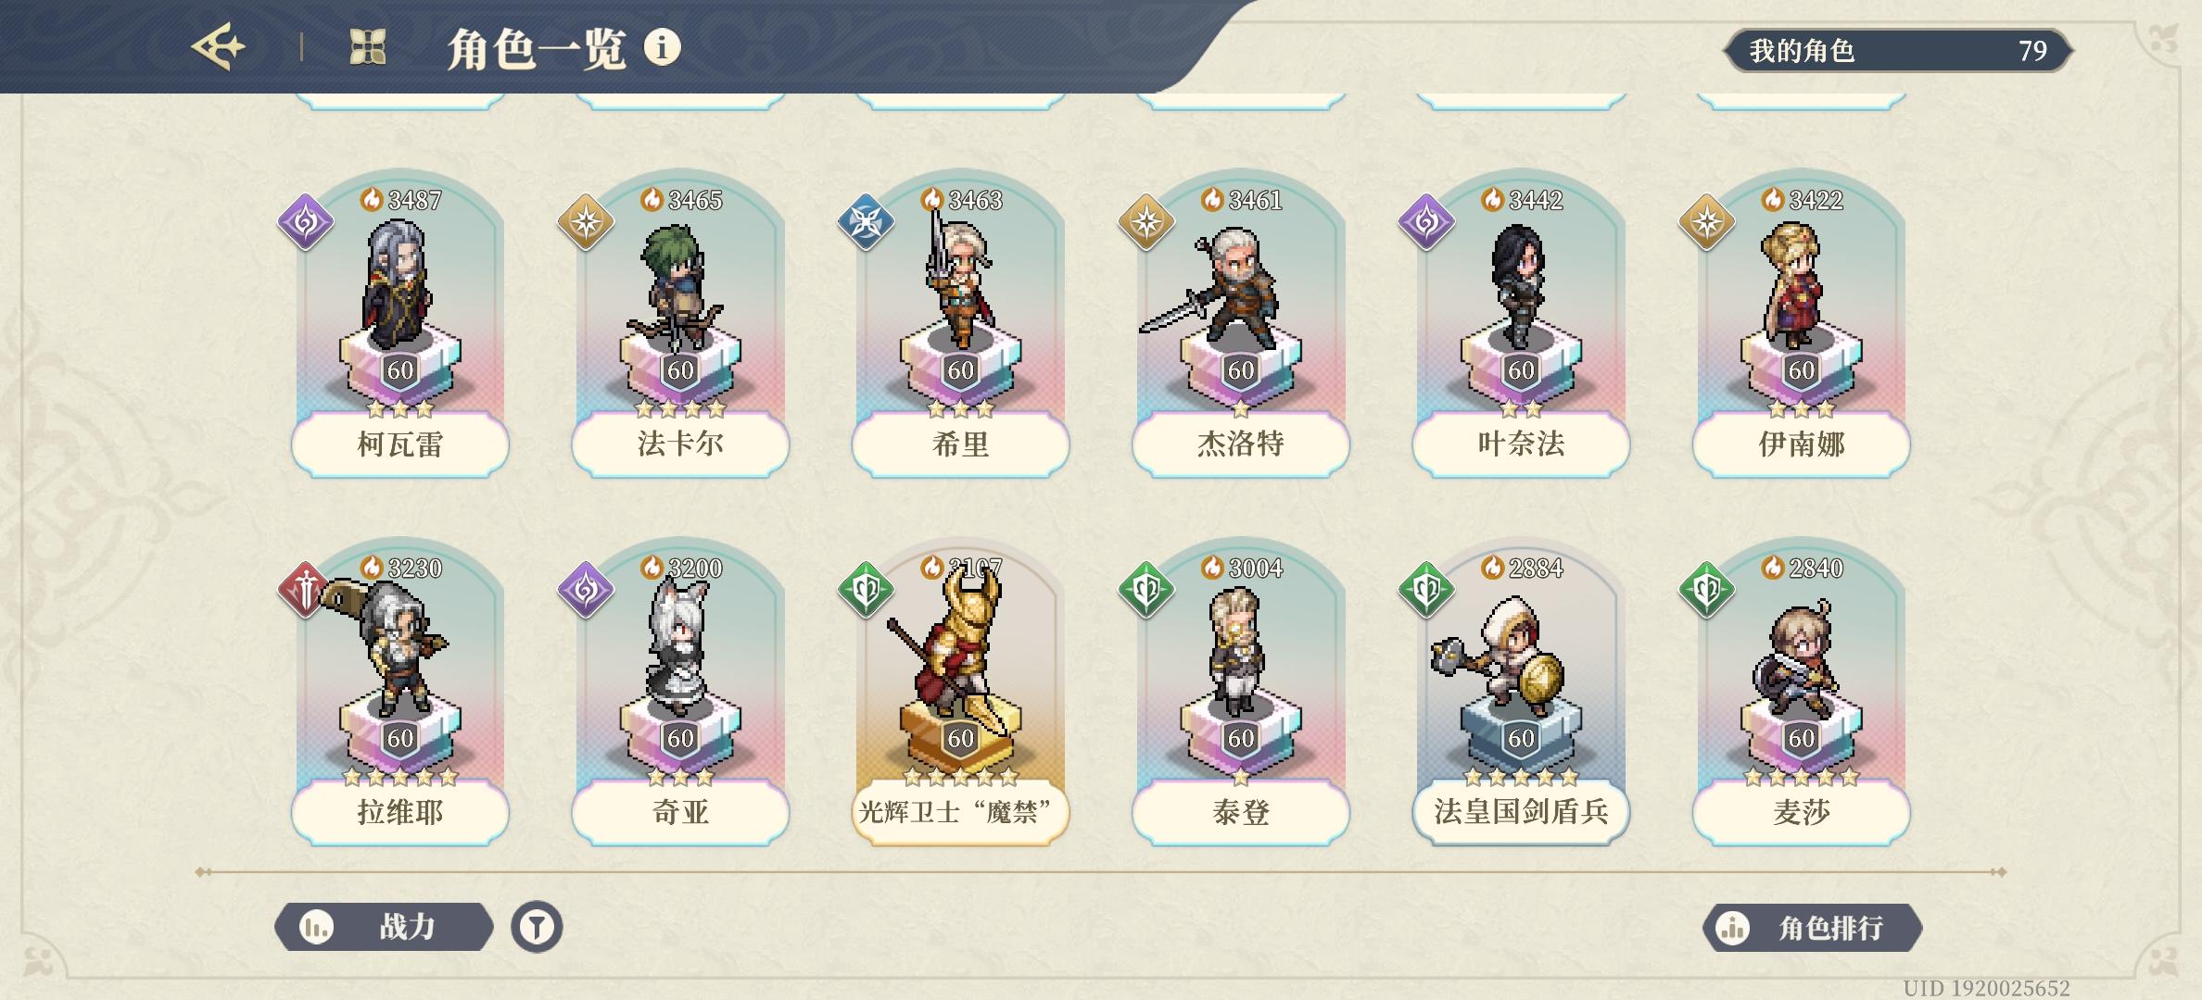Open the round filter funnel icon
Image resolution: width=2202 pixels, height=1000 pixels.
click(x=537, y=927)
